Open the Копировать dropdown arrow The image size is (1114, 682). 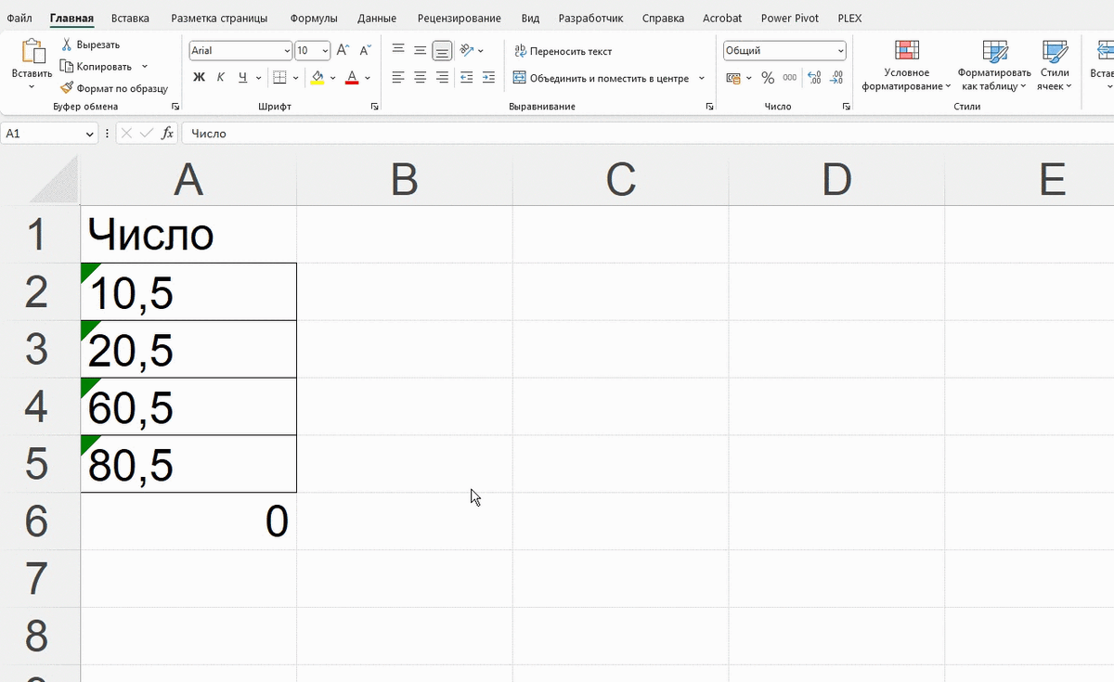[145, 67]
